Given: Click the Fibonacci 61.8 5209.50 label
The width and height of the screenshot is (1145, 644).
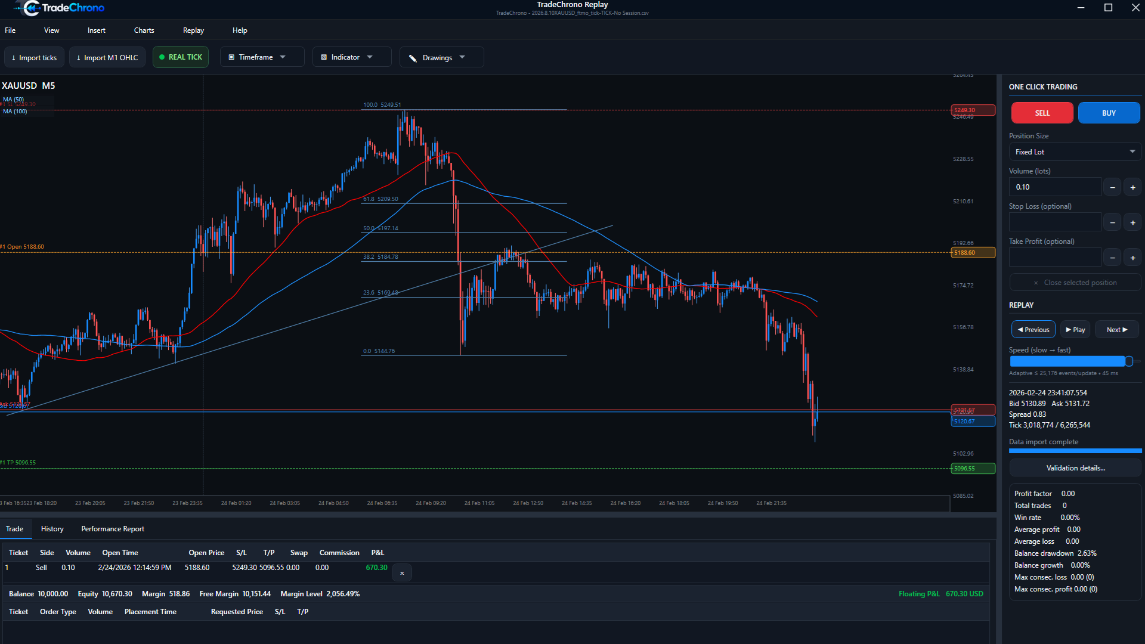Looking at the screenshot, I should click(380, 199).
